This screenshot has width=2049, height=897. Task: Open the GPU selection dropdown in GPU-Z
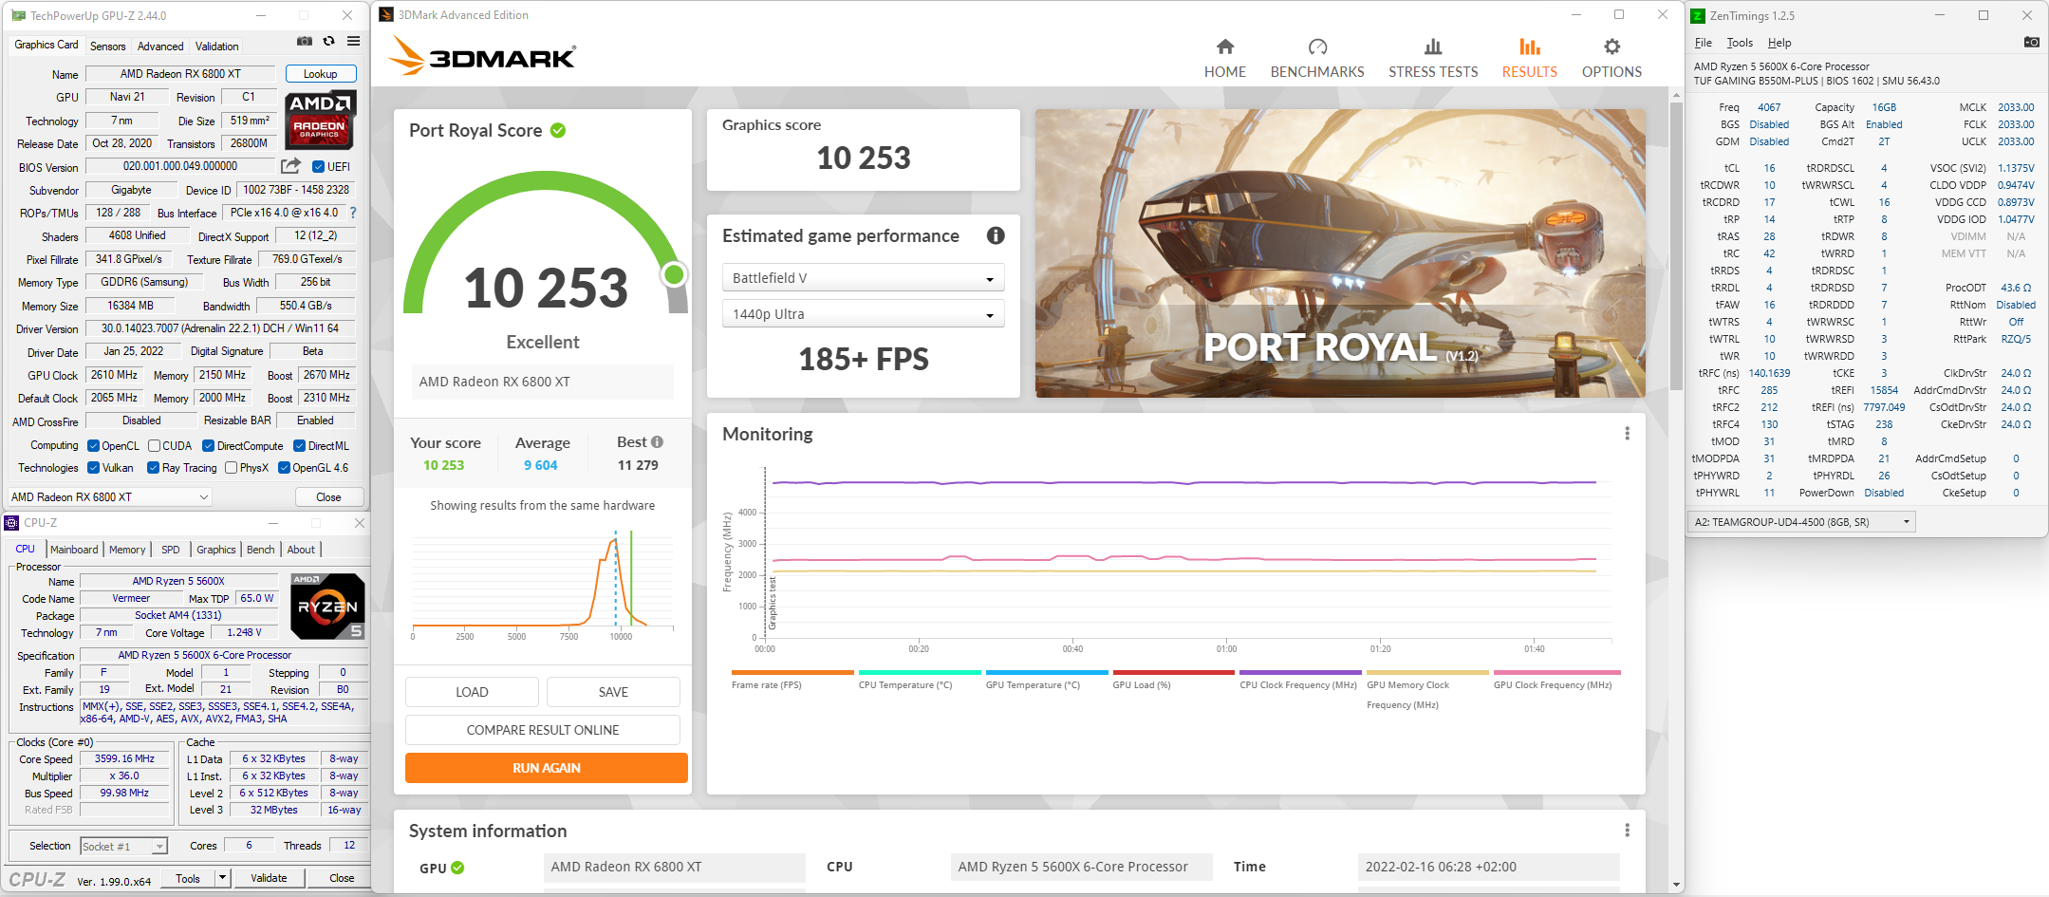coord(110,497)
